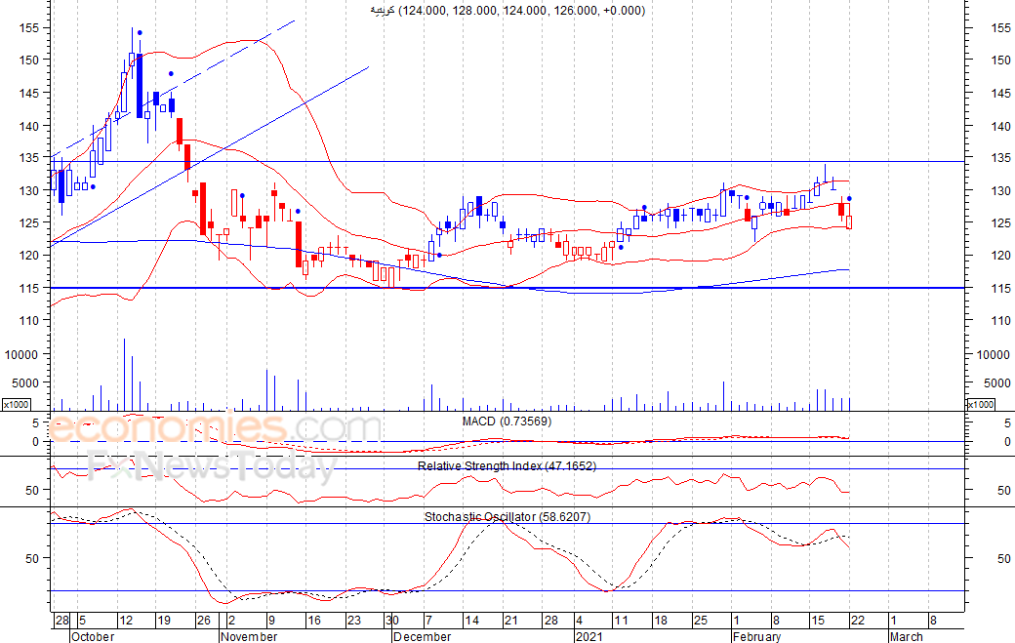Click the 155 price label on left axis
Image resolution: width=1015 pixels, height=643 pixels.
tap(29, 28)
